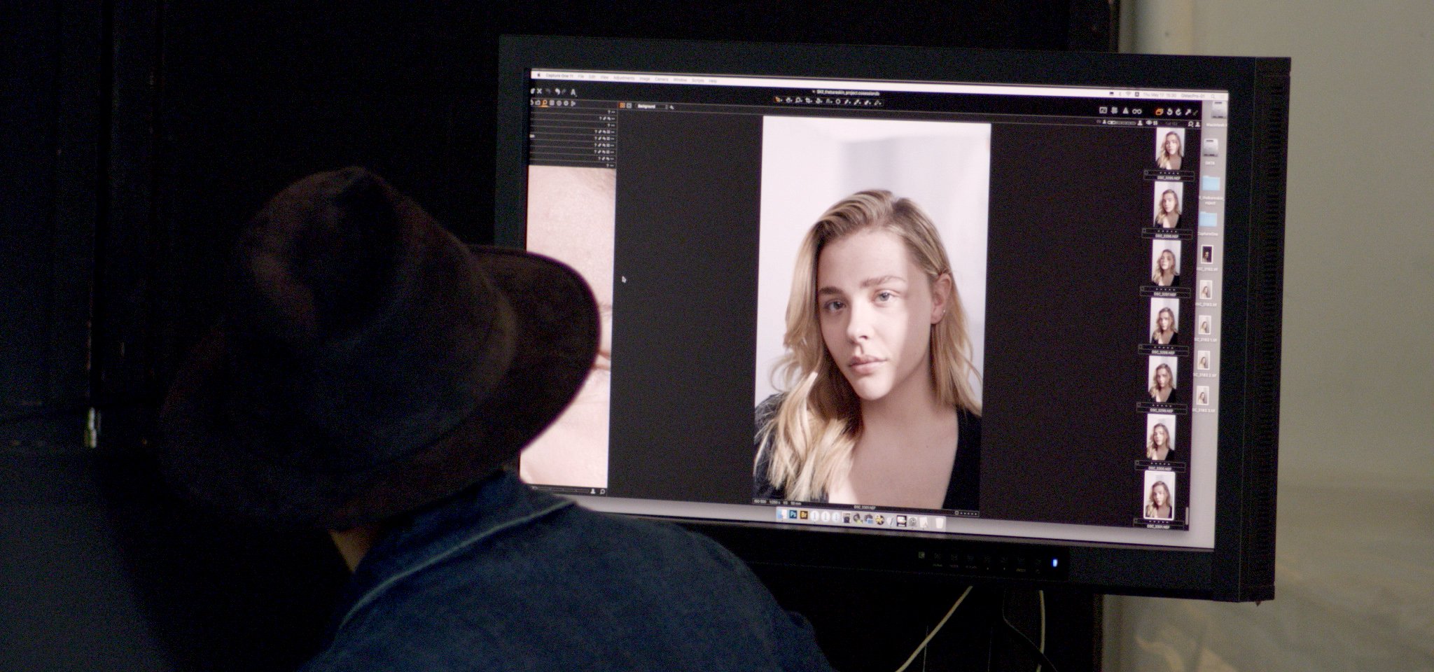Image resolution: width=1434 pixels, height=672 pixels.
Task: Click the orange copy adjustments icon
Action: tap(1159, 112)
